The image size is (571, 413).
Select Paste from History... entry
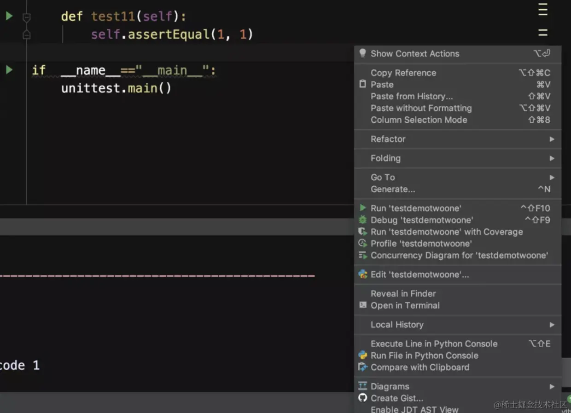(458, 96)
